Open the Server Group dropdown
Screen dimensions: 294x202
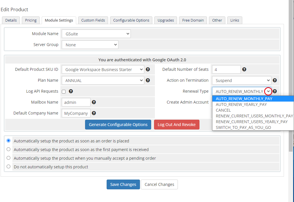tap(90, 45)
